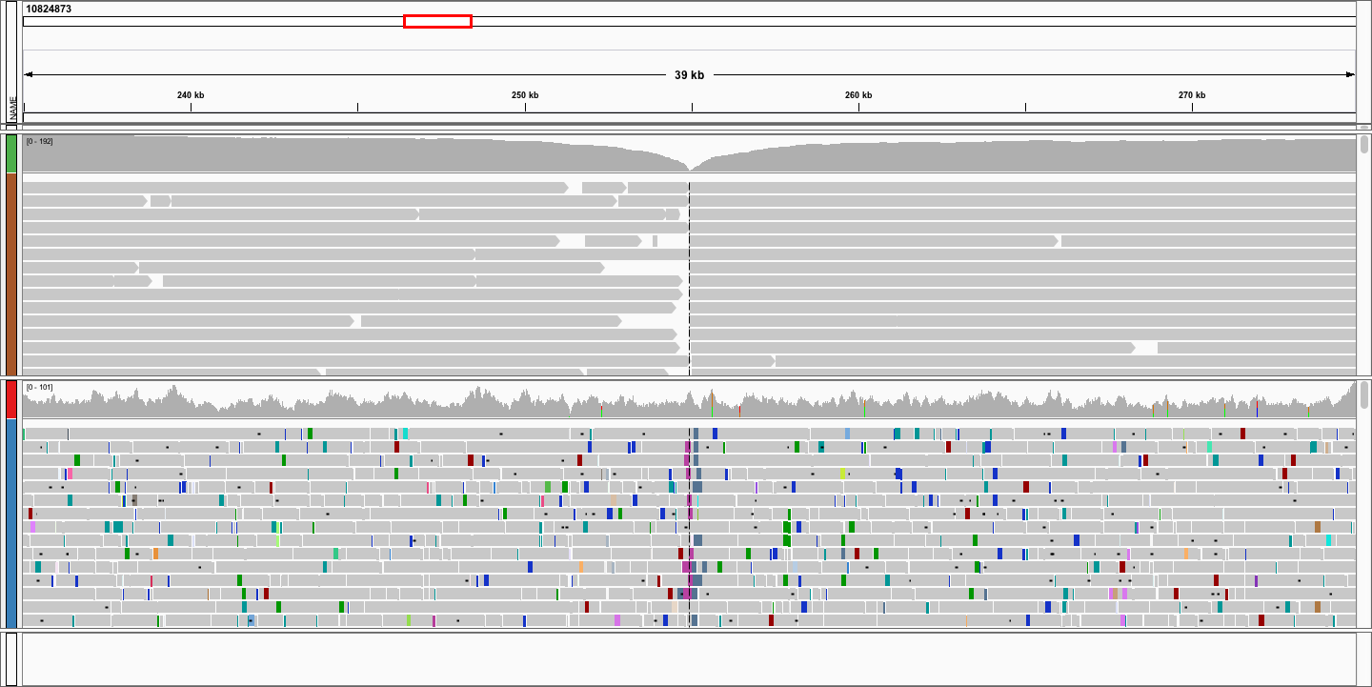Select the contig name 10824873
This screenshot has width=1372, height=687.
click(49, 9)
